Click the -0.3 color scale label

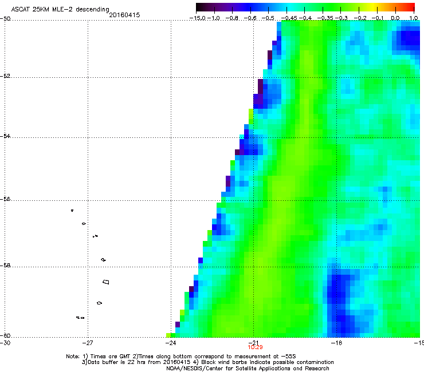point(341,18)
